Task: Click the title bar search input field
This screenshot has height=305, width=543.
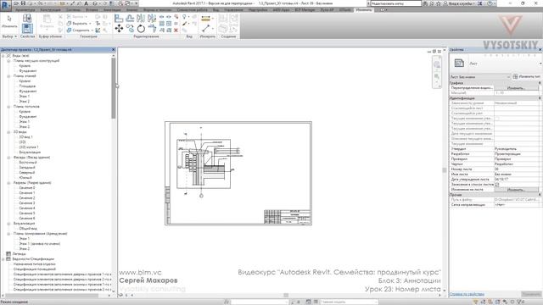Action: pyautogui.click(x=396, y=3)
